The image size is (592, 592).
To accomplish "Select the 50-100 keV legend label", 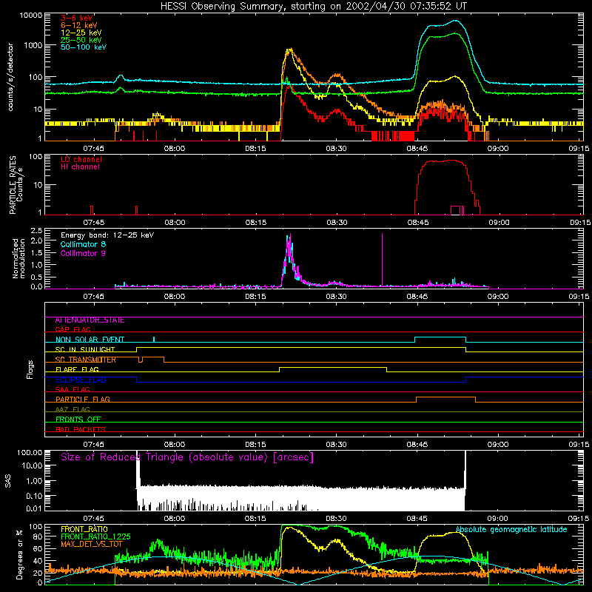I will pos(83,47).
